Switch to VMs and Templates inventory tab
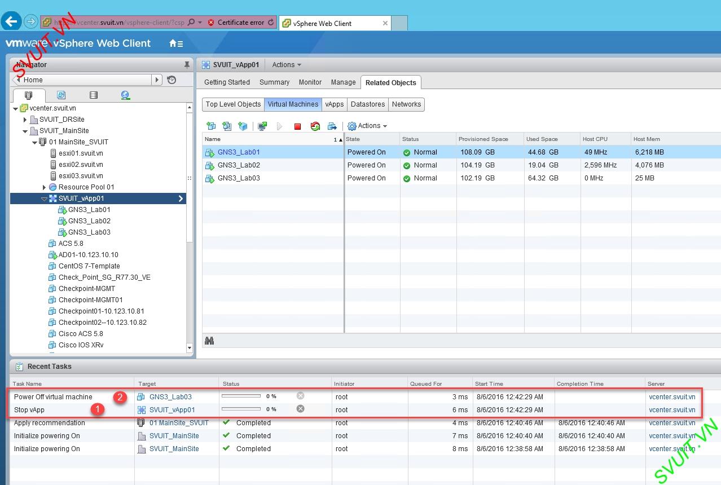The width and height of the screenshot is (721, 485). click(61, 95)
